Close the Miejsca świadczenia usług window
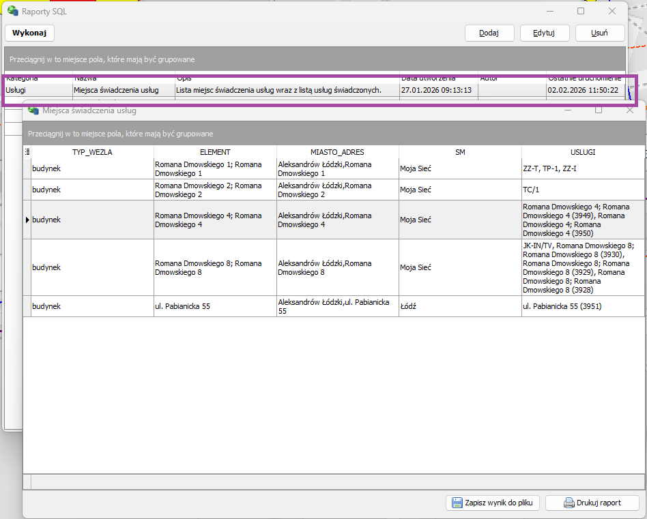Screen dimensions: 647x519 (x=630, y=110)
